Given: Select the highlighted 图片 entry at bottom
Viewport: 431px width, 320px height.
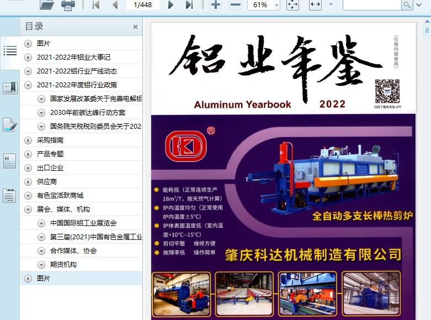Looking at the screenshot, I should tap(81, 279).
